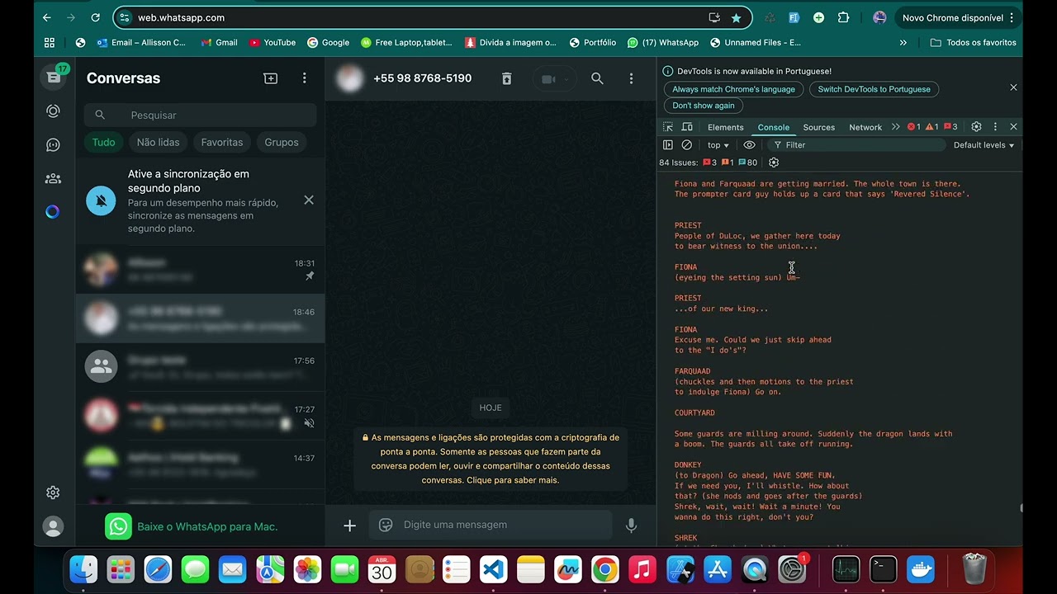This screenshot has height=594, width=1057.
Task: Toggle the DevTools device toolbar icon
Action: [x=687, y=127]
